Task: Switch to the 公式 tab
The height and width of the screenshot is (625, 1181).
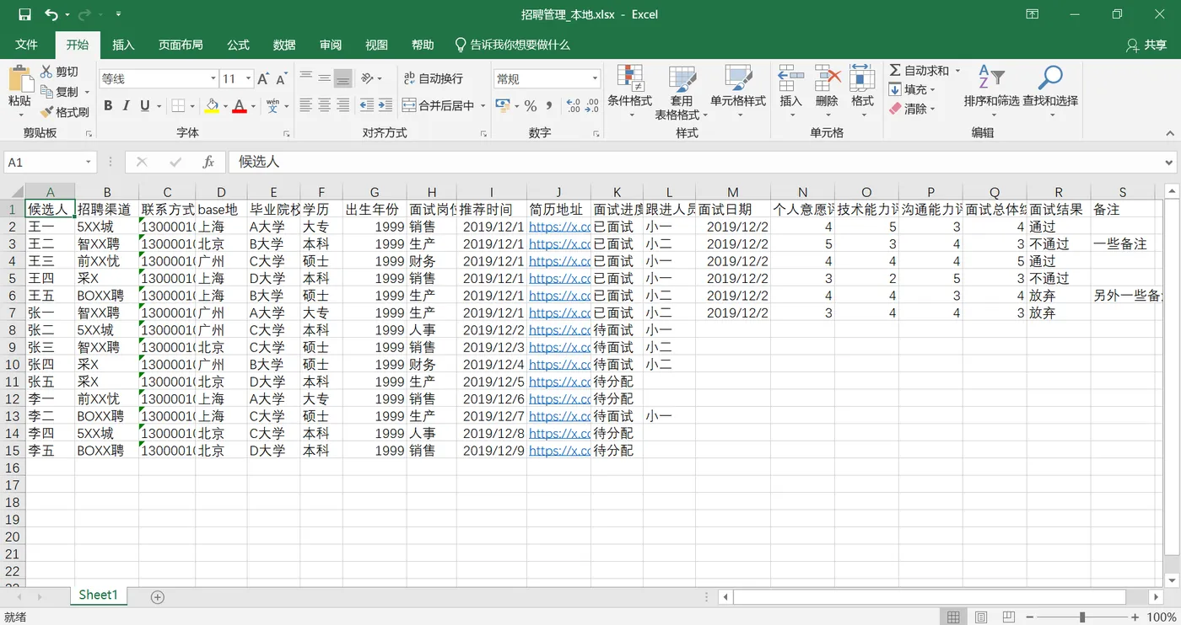Action: point(239,45)
